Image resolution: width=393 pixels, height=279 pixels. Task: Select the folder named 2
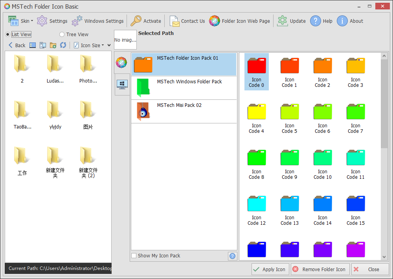(x=22, y=69)
